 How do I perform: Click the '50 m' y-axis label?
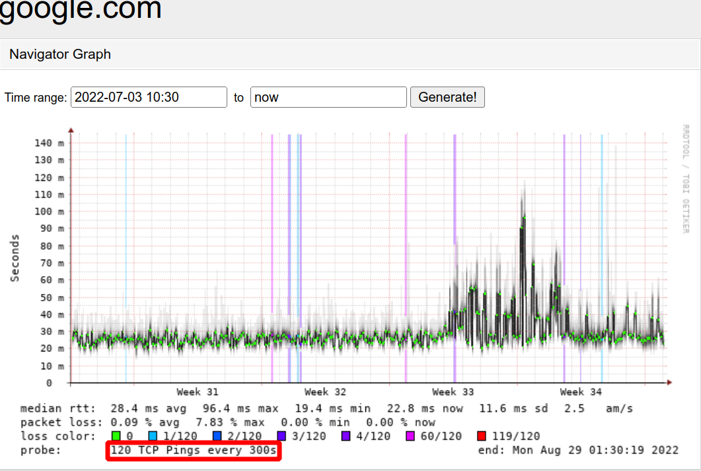[x=52, y=298]
